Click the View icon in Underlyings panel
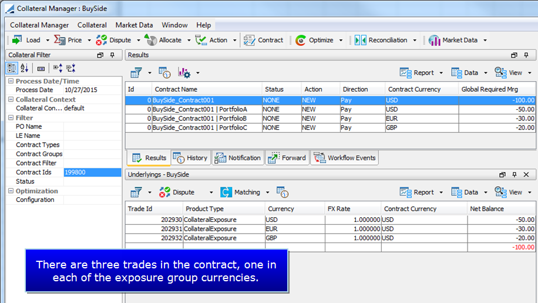Image resolution: width=538 pixels, height=303 pixels. 500,192
